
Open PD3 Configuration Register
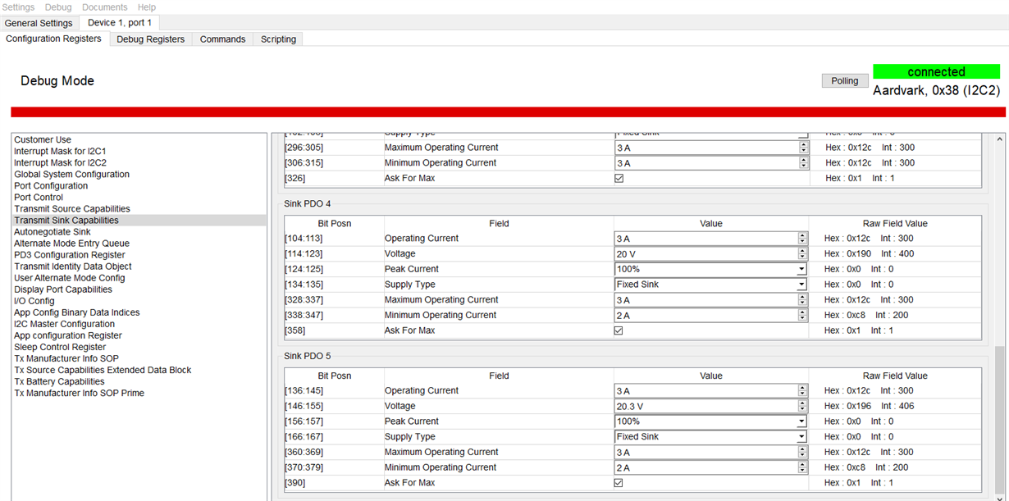click(70, 254)
